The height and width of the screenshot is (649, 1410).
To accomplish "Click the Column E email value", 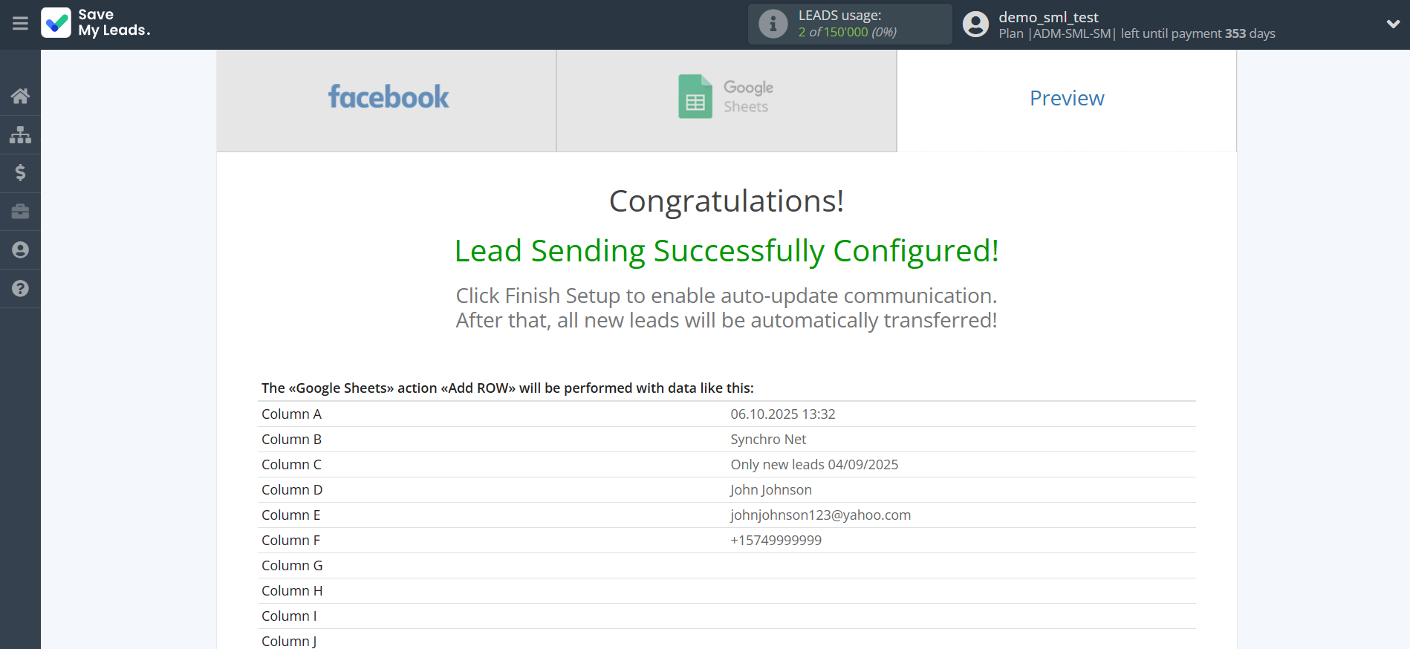I will [820, 515].
